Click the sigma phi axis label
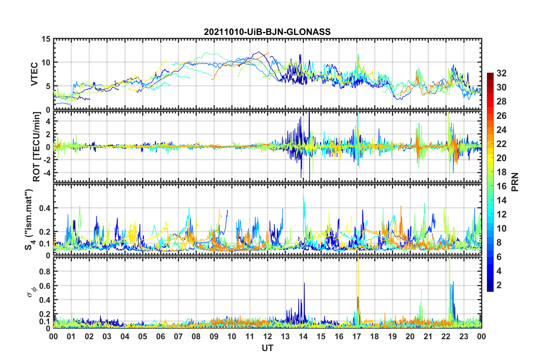The height and width of the screenshot is (364, 535). coord(32,292)
